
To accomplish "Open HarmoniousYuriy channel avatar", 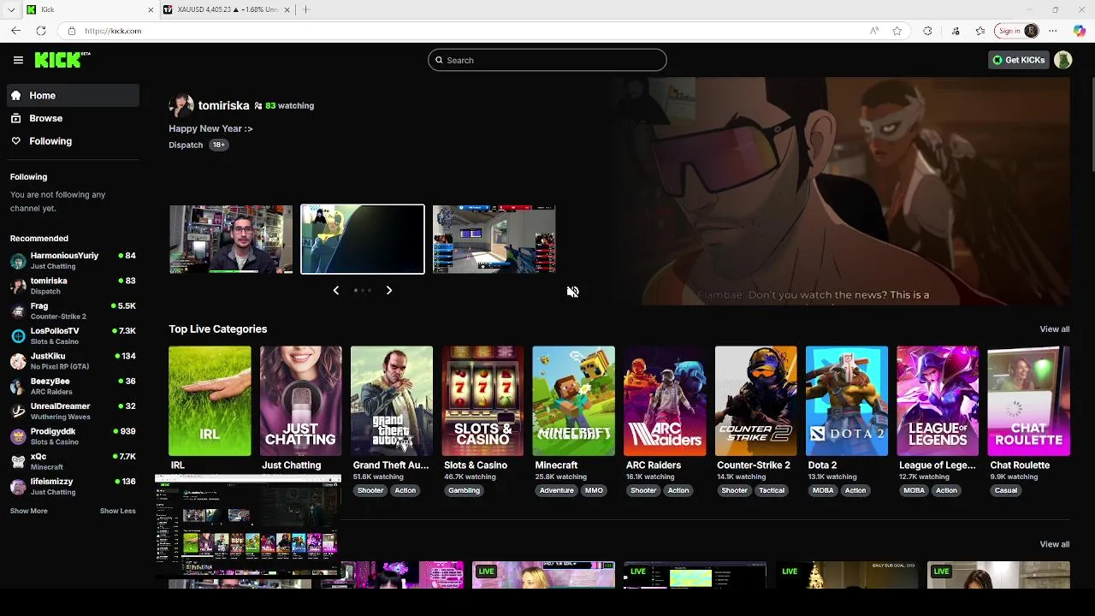I will [18, 261].
